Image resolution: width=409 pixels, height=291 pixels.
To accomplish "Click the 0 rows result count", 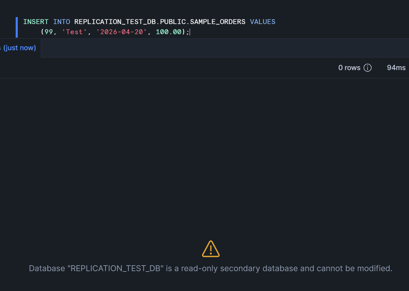I will coord(349,68).
